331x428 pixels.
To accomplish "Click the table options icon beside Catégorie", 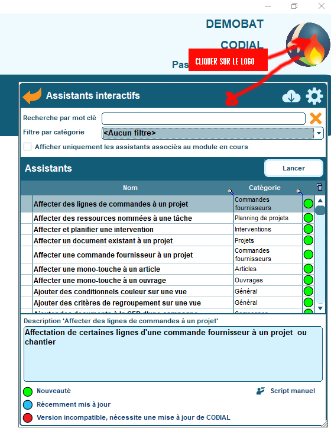I will tap(319, 187).
